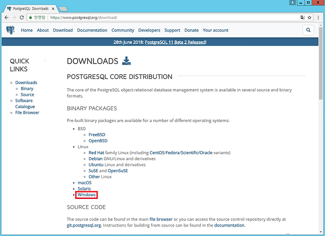The height and width of the screenshot is (236, 325).
Task: Open the FreeBSD packages link
Action: pyautogui.click(x=97, y=135)
